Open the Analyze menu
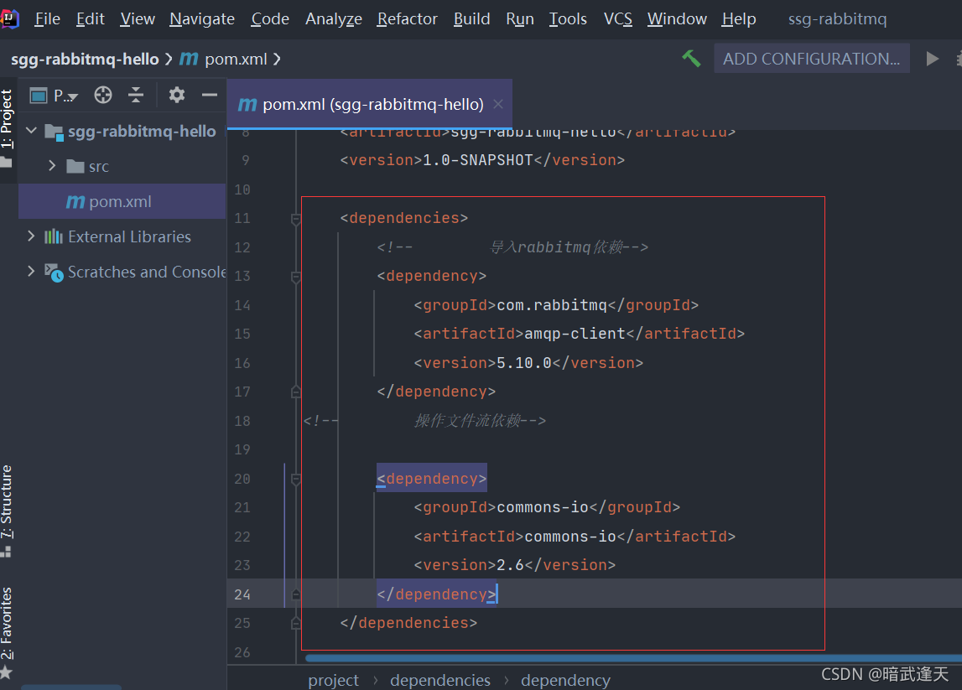 (334, 19)
